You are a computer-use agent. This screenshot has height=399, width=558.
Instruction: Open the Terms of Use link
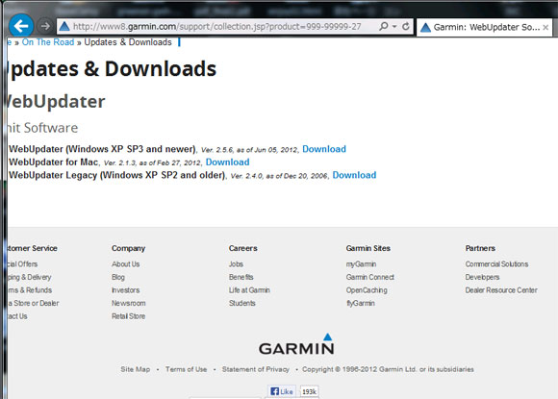tap(186, 369)
